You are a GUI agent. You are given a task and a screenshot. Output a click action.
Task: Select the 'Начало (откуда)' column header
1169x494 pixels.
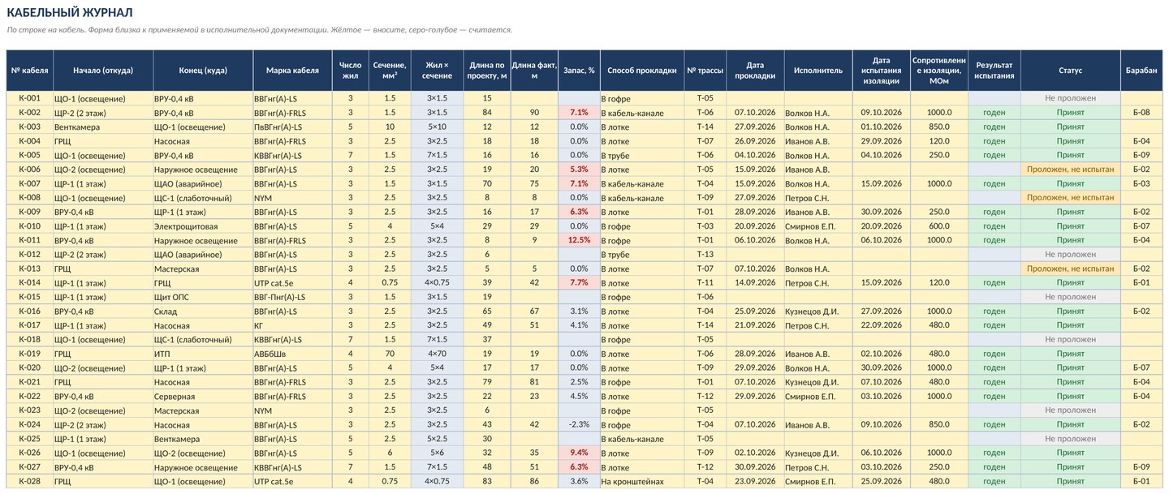pos(102,71)
